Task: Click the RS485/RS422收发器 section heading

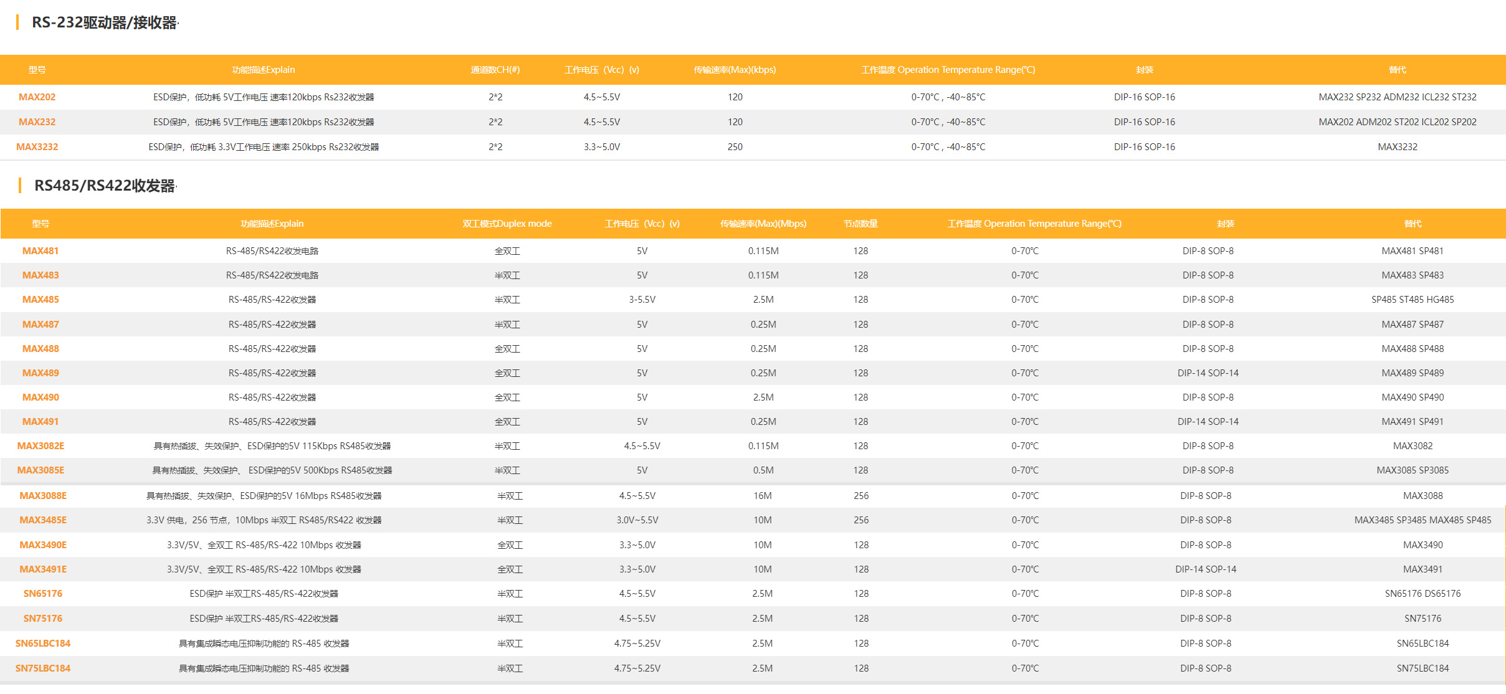Action: click(104, 186)
